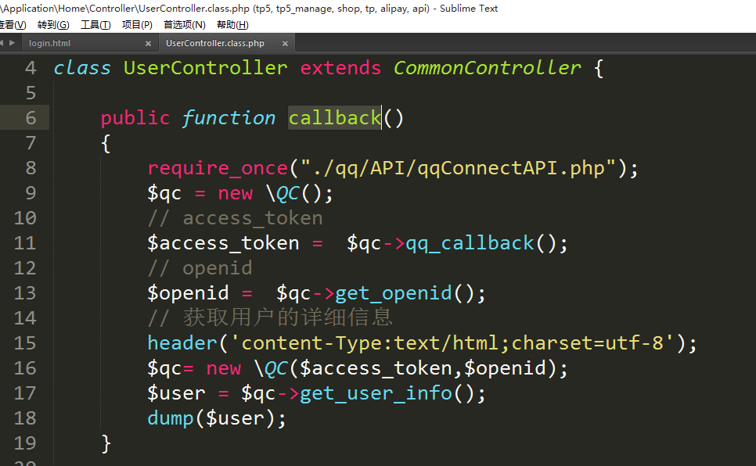Close the login.html tab
Viewport: 756px width, 466px height.
[148, 44]
